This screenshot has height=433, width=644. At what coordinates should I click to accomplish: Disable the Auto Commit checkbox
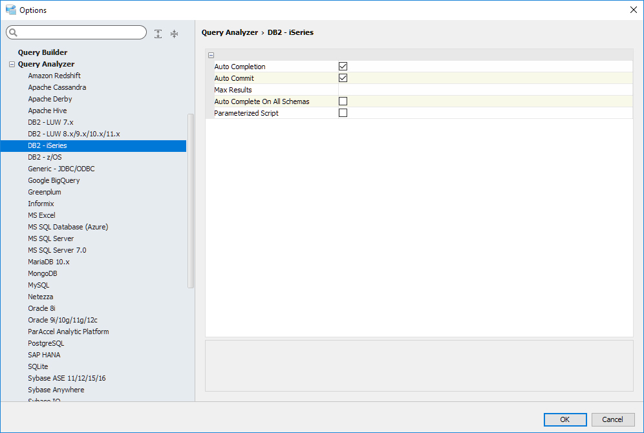[x=343, y=78]
